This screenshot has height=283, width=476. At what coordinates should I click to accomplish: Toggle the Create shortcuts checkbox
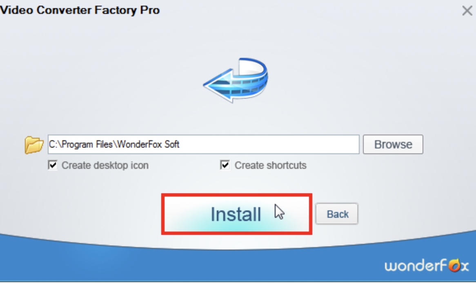point(225,165)
